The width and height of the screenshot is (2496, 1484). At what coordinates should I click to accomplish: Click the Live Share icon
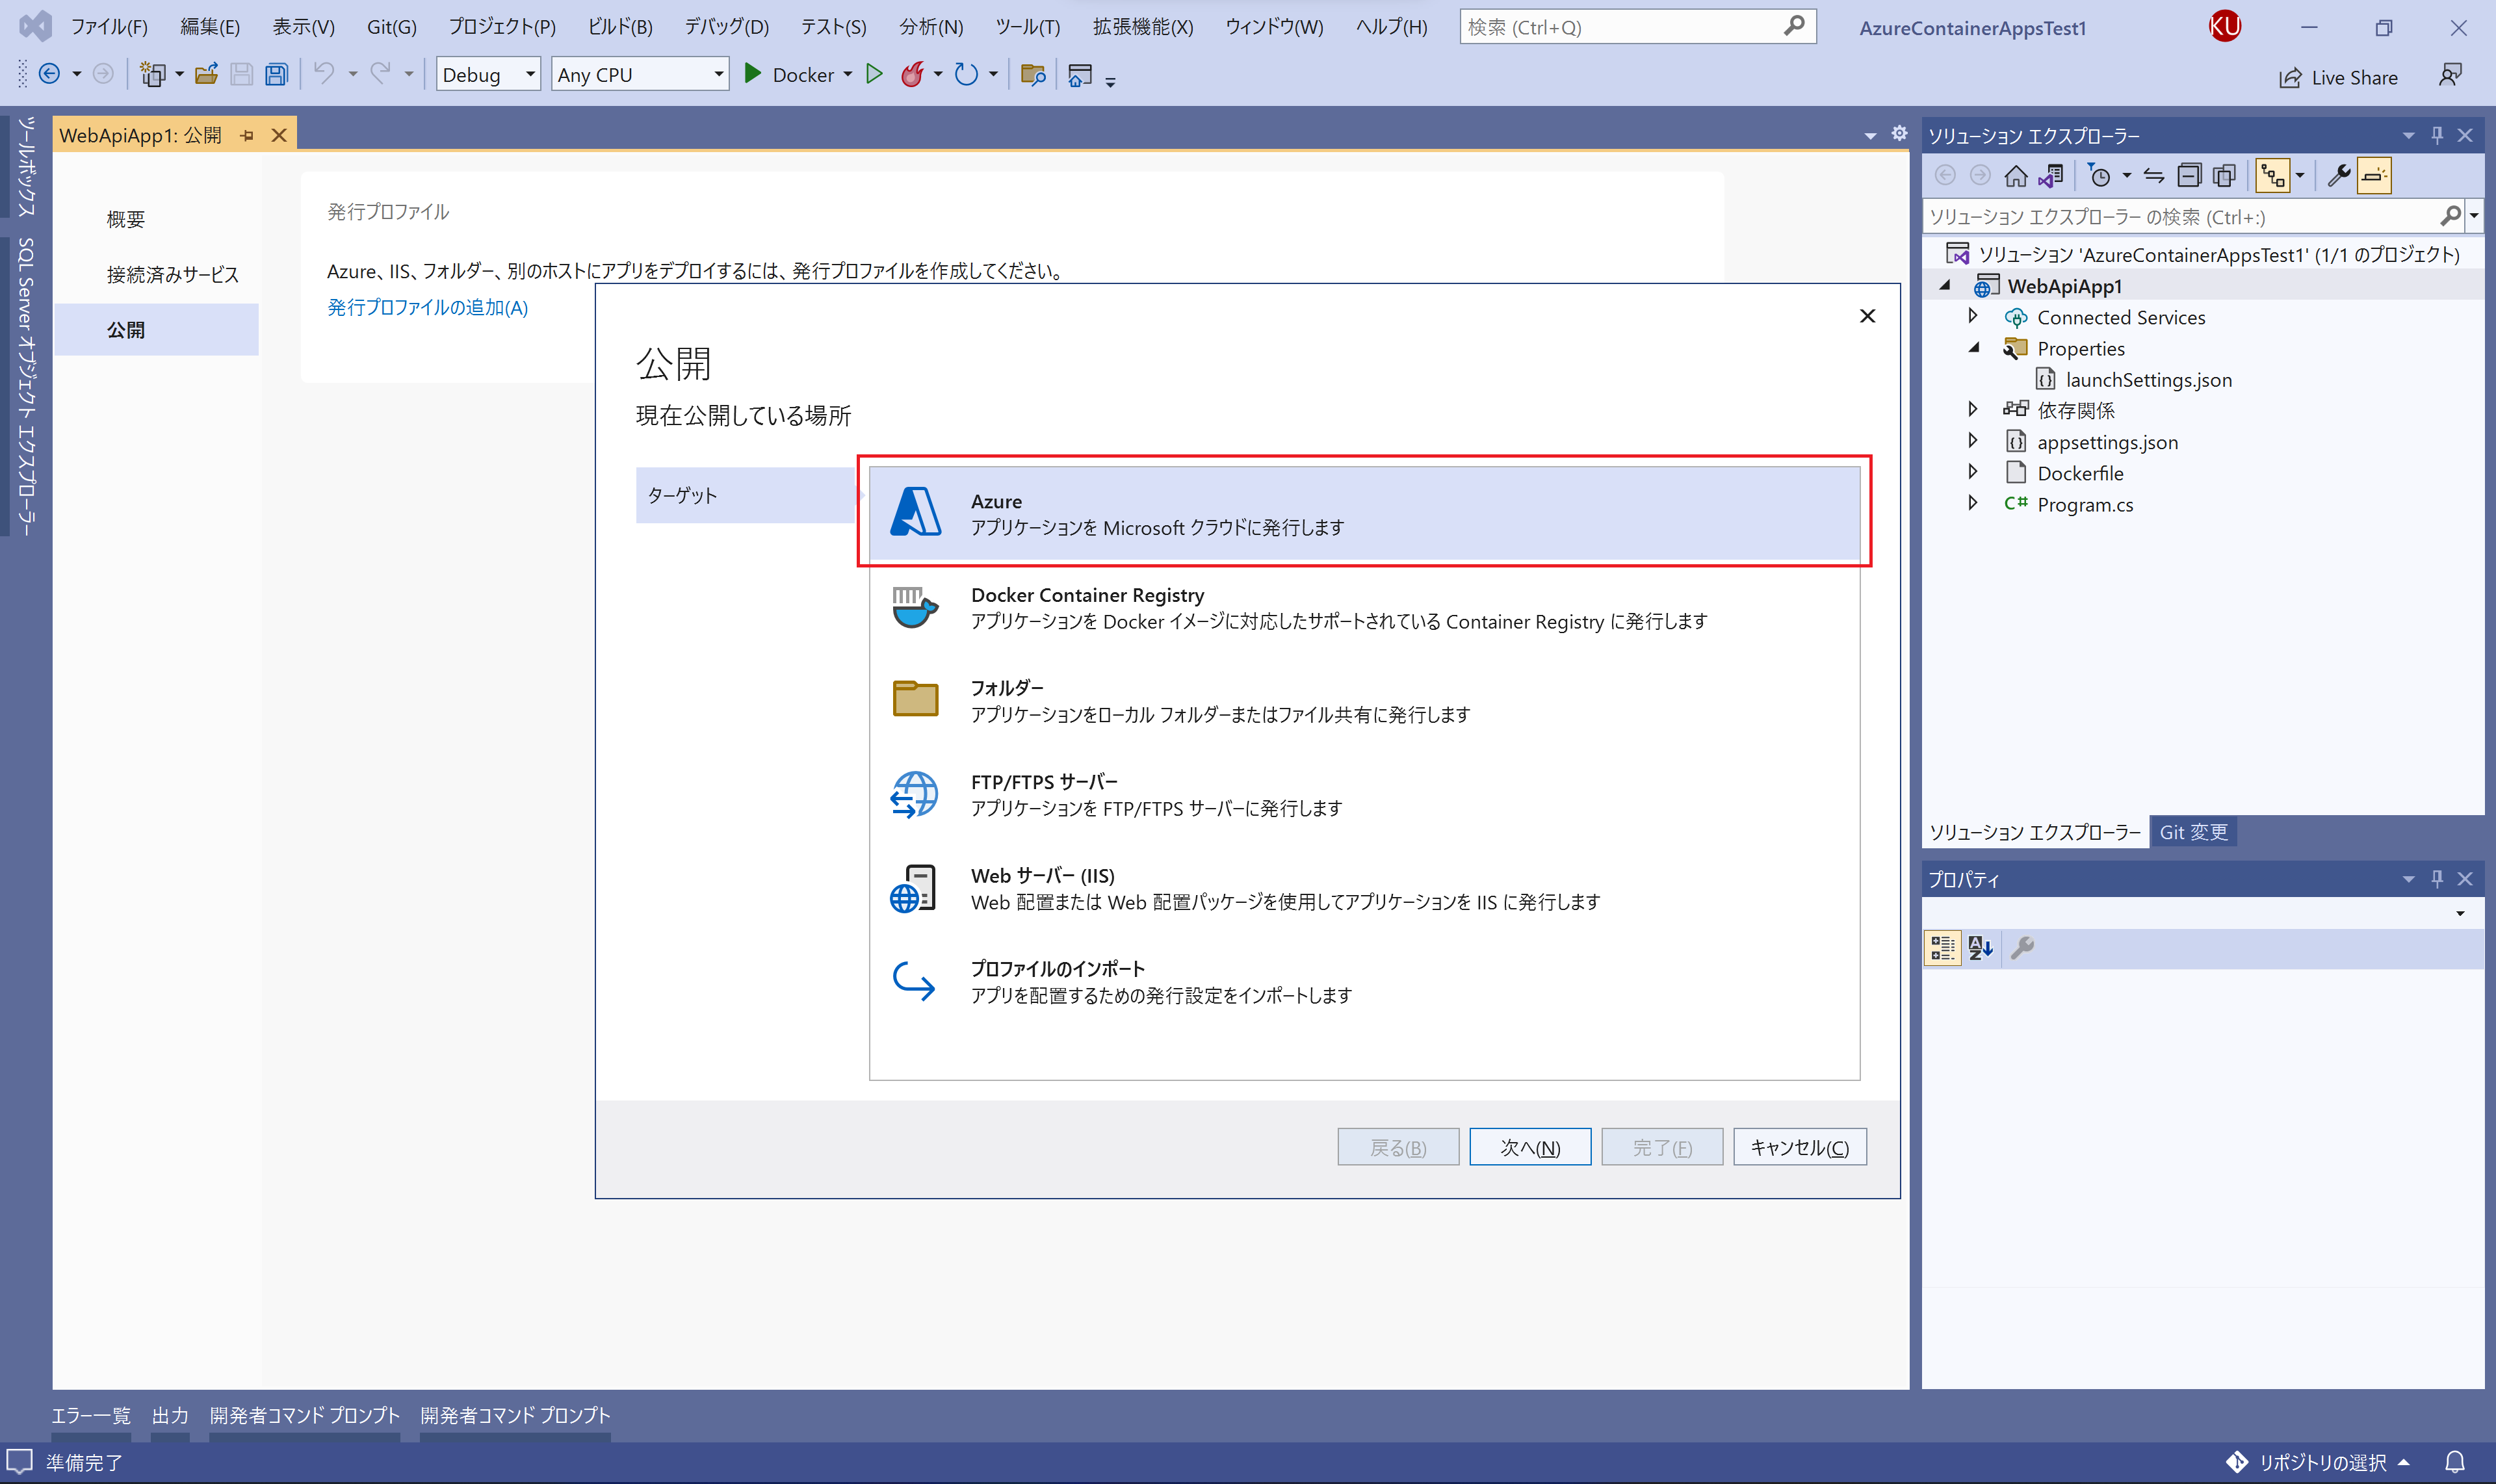(x=2290, y=78)
